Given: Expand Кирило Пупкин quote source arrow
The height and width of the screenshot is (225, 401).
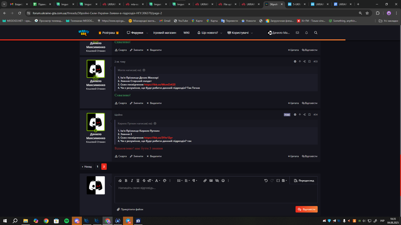Looking at the screenshot, I should pyautogui.click(x=155, y=123).
